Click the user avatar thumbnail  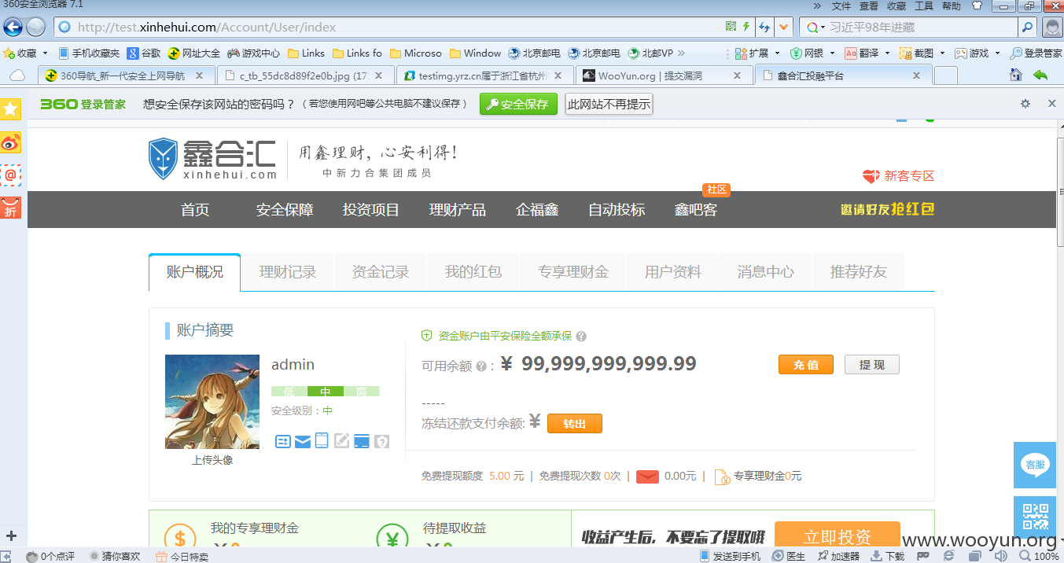pyautogui.click(x=212, y=402)
